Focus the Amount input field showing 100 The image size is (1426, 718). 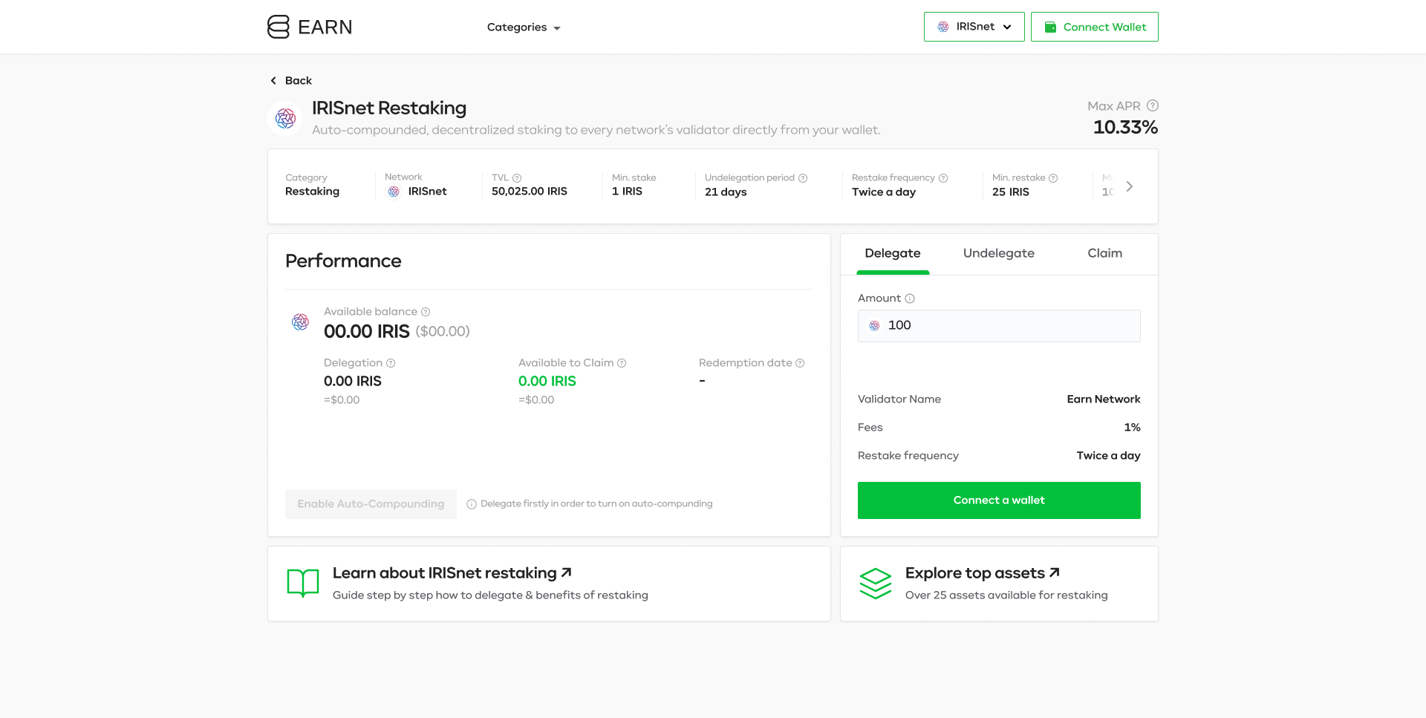pyautogui.click(x=999, y=326)
